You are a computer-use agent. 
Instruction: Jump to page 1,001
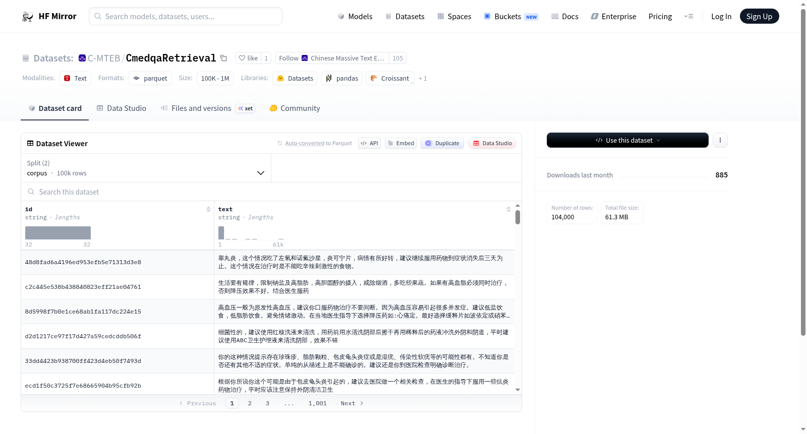tap(318, 403)
